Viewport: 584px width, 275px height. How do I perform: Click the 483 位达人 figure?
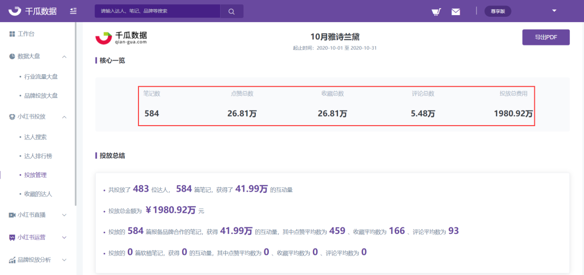click(x=141, y=189)
